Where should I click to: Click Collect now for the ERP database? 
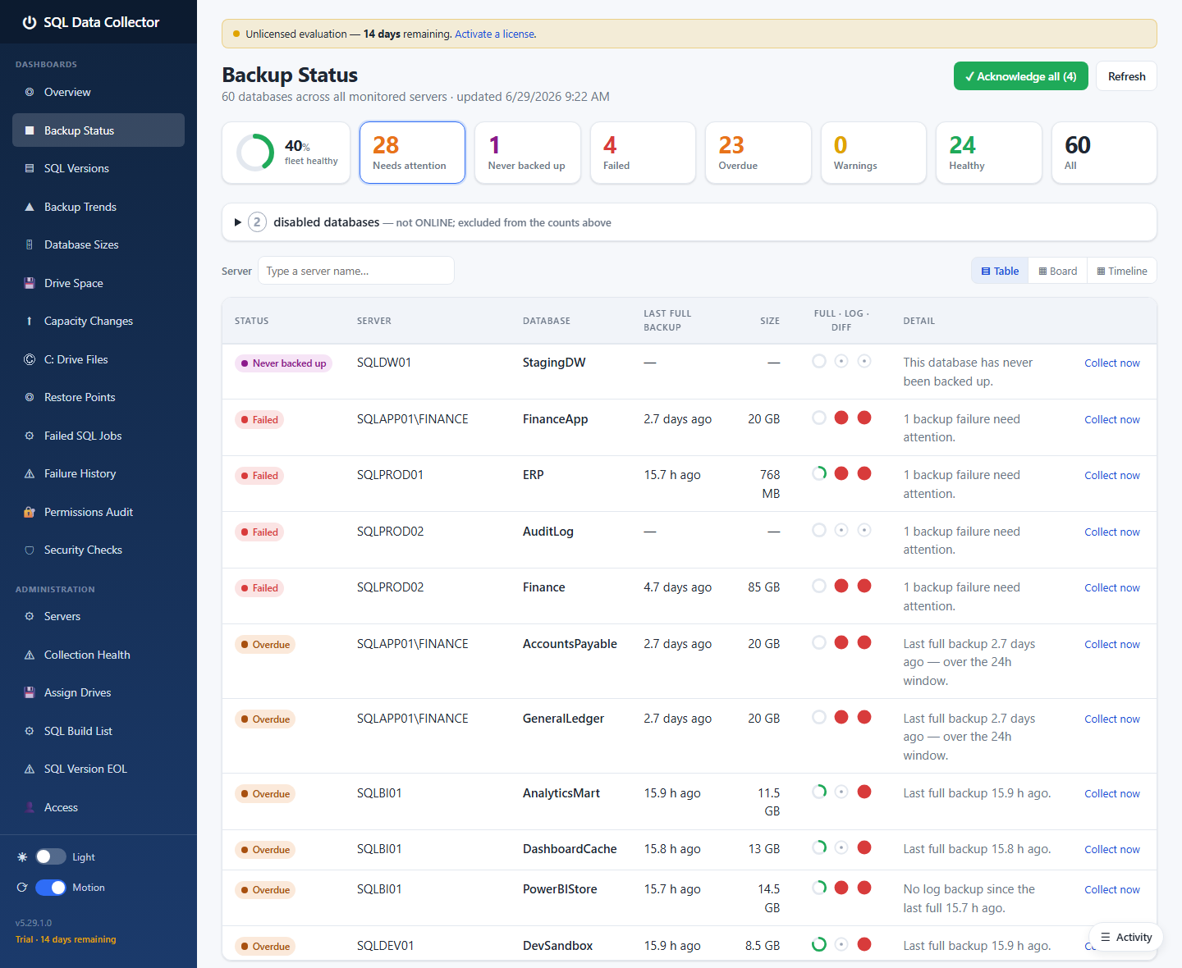coord(1112,476)
